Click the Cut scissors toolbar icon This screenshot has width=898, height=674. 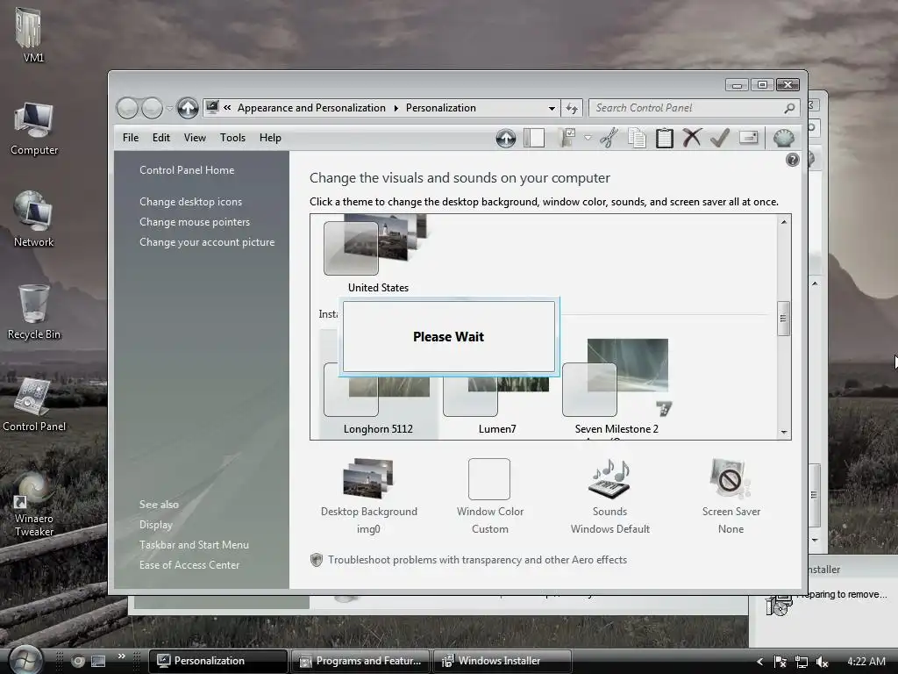click(609, 138)
